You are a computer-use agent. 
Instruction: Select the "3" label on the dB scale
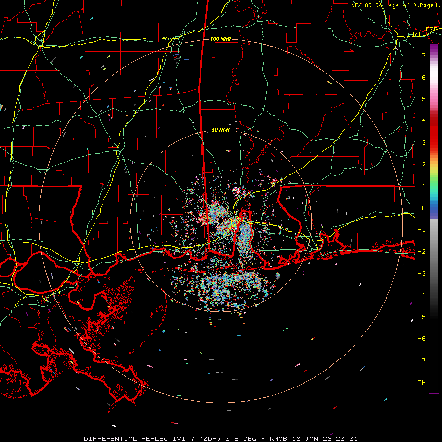[424, 142]
